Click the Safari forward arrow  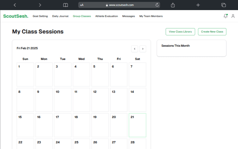coord(40,5)
